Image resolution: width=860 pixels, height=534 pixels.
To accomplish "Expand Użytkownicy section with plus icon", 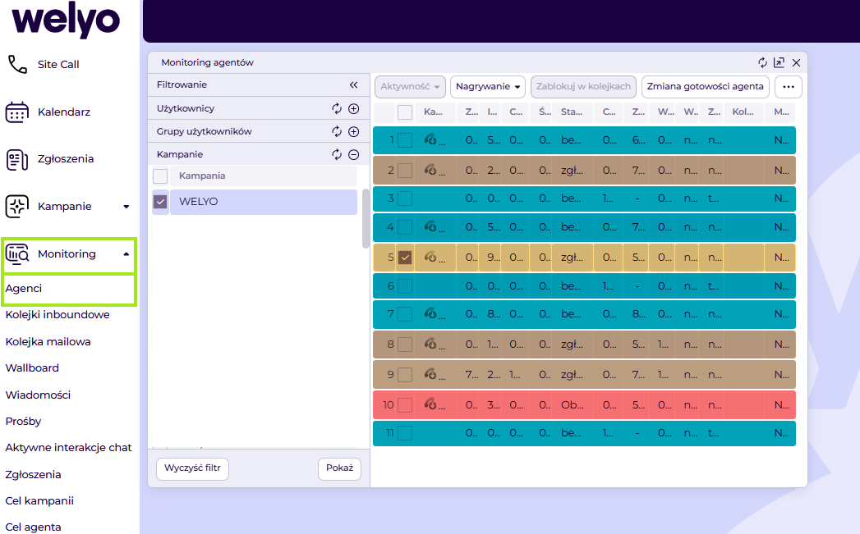I will (x=354, y=108).
